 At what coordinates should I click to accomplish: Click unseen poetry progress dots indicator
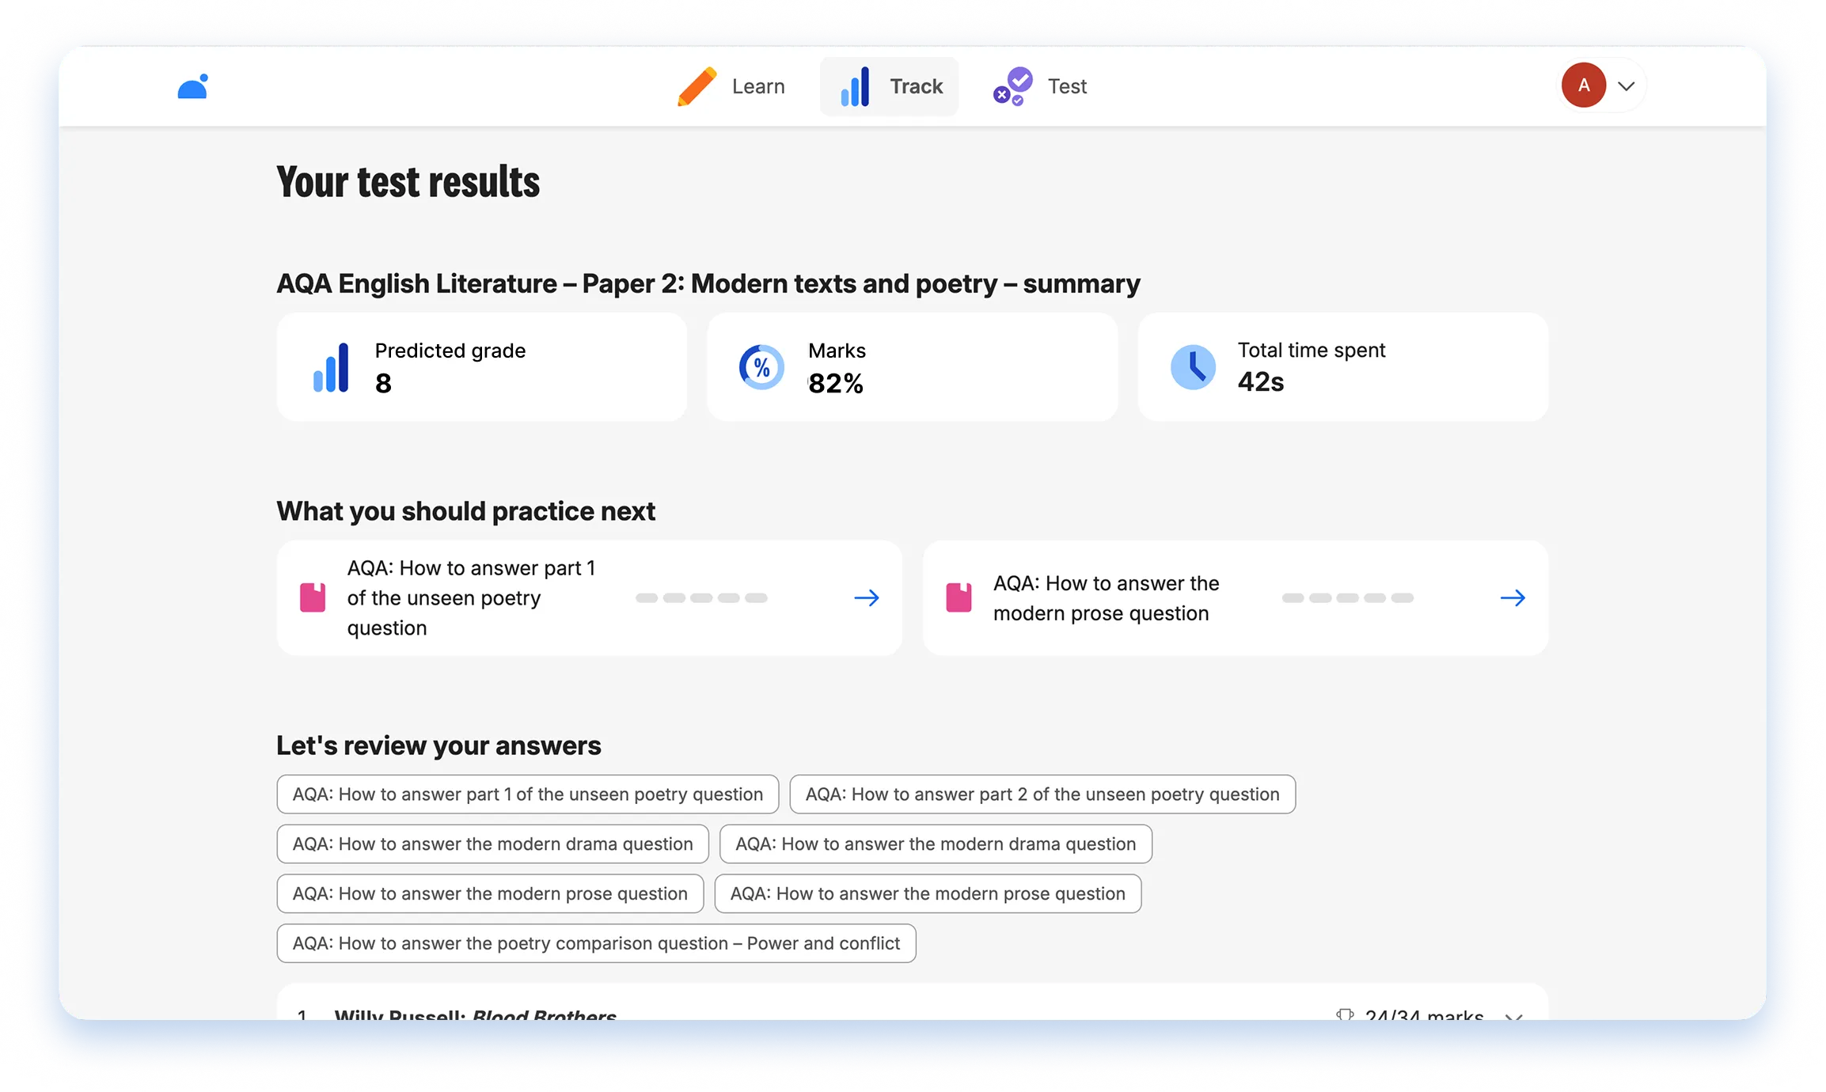[x=701, y=597]
